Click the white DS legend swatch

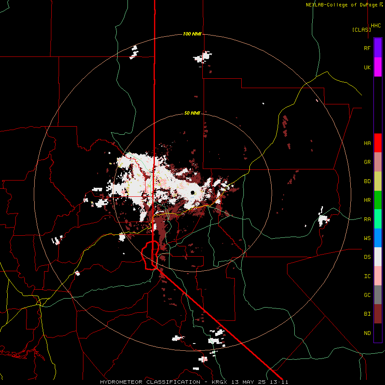(x=378, y=257)
